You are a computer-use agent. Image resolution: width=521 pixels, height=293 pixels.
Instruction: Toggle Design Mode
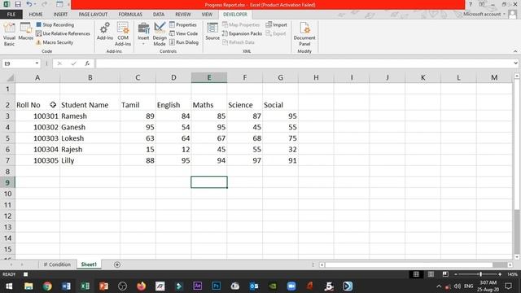tap(160, 34)
